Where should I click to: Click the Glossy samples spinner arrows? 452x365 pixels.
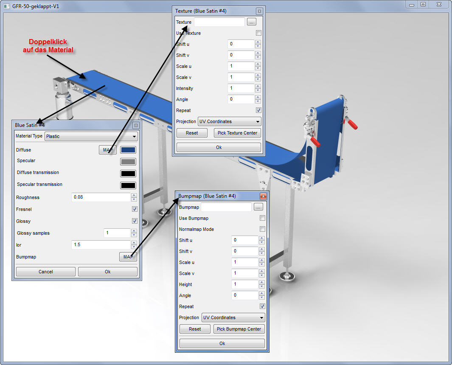[x=134, y=233]
